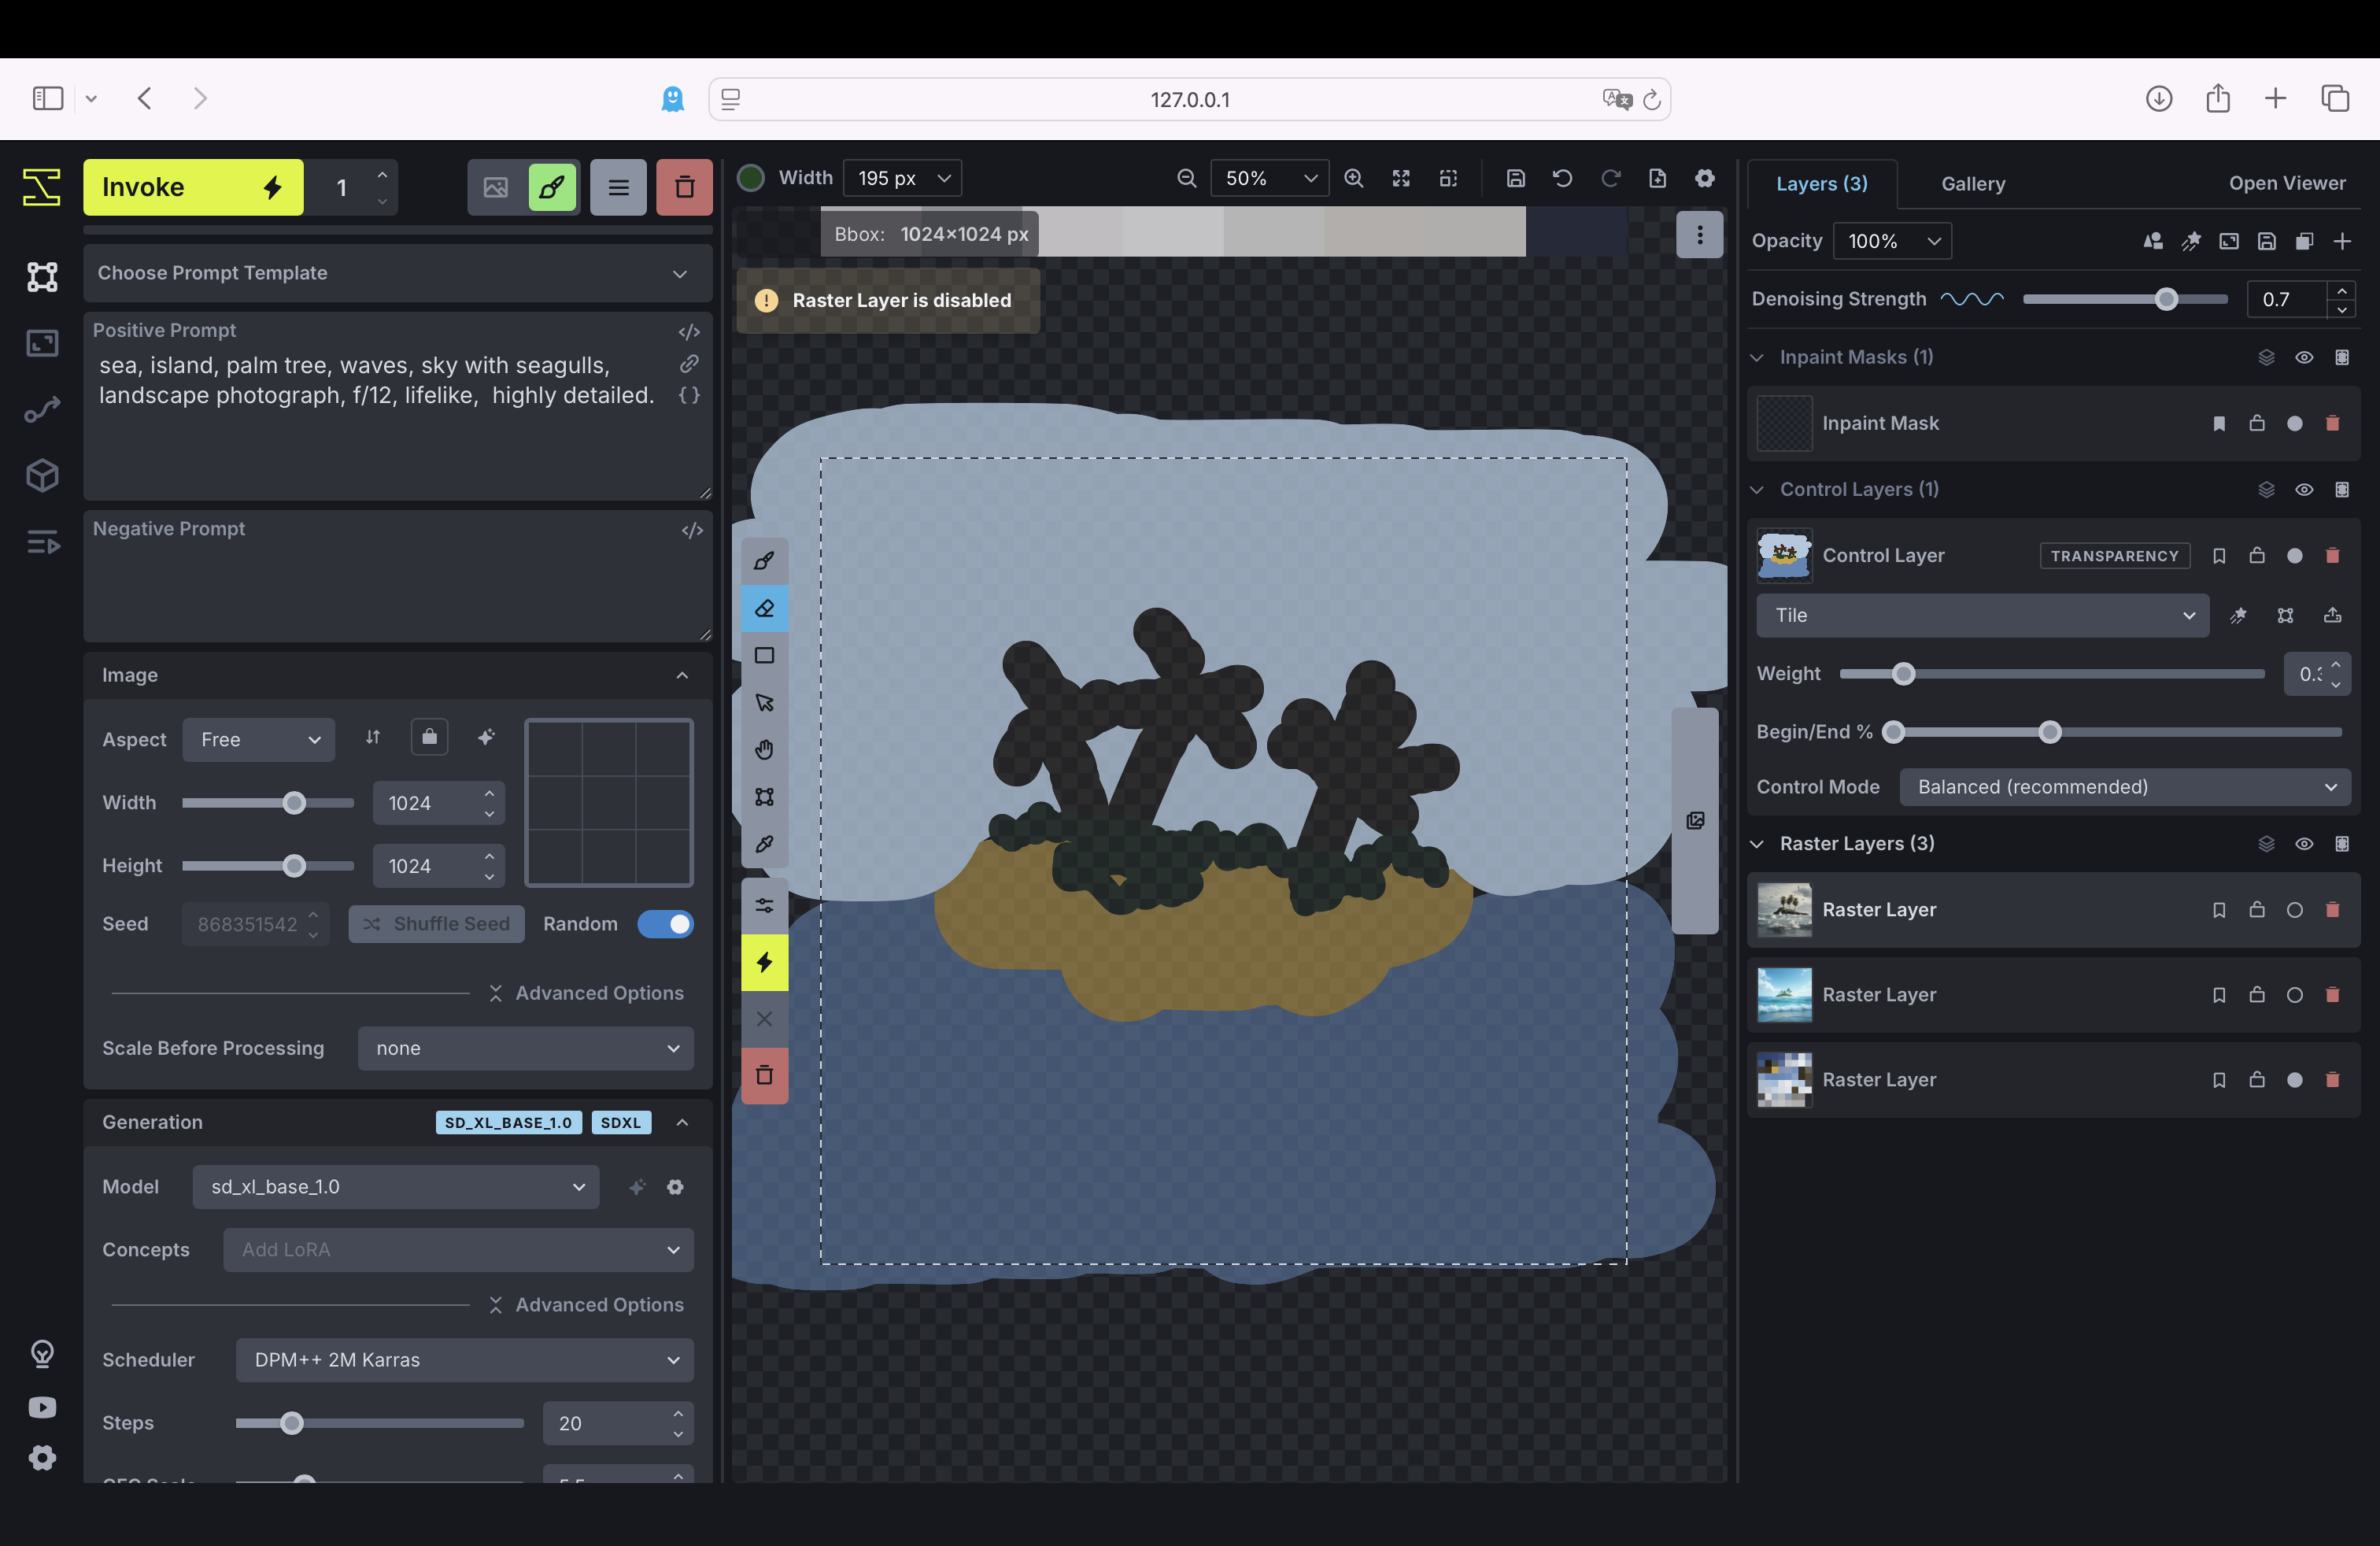Open Aspect ratio Free dropdown
2380x1546 pixels.
(x=258, y=740)
